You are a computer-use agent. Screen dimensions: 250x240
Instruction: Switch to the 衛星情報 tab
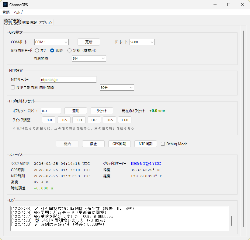pyautogui.click(x=30, y=22)
